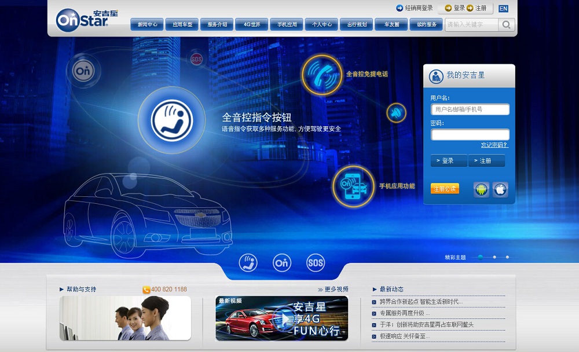This screenshot has height=352, width=579.
Task: Open the 帮助与支持 section
Action: 81,289
